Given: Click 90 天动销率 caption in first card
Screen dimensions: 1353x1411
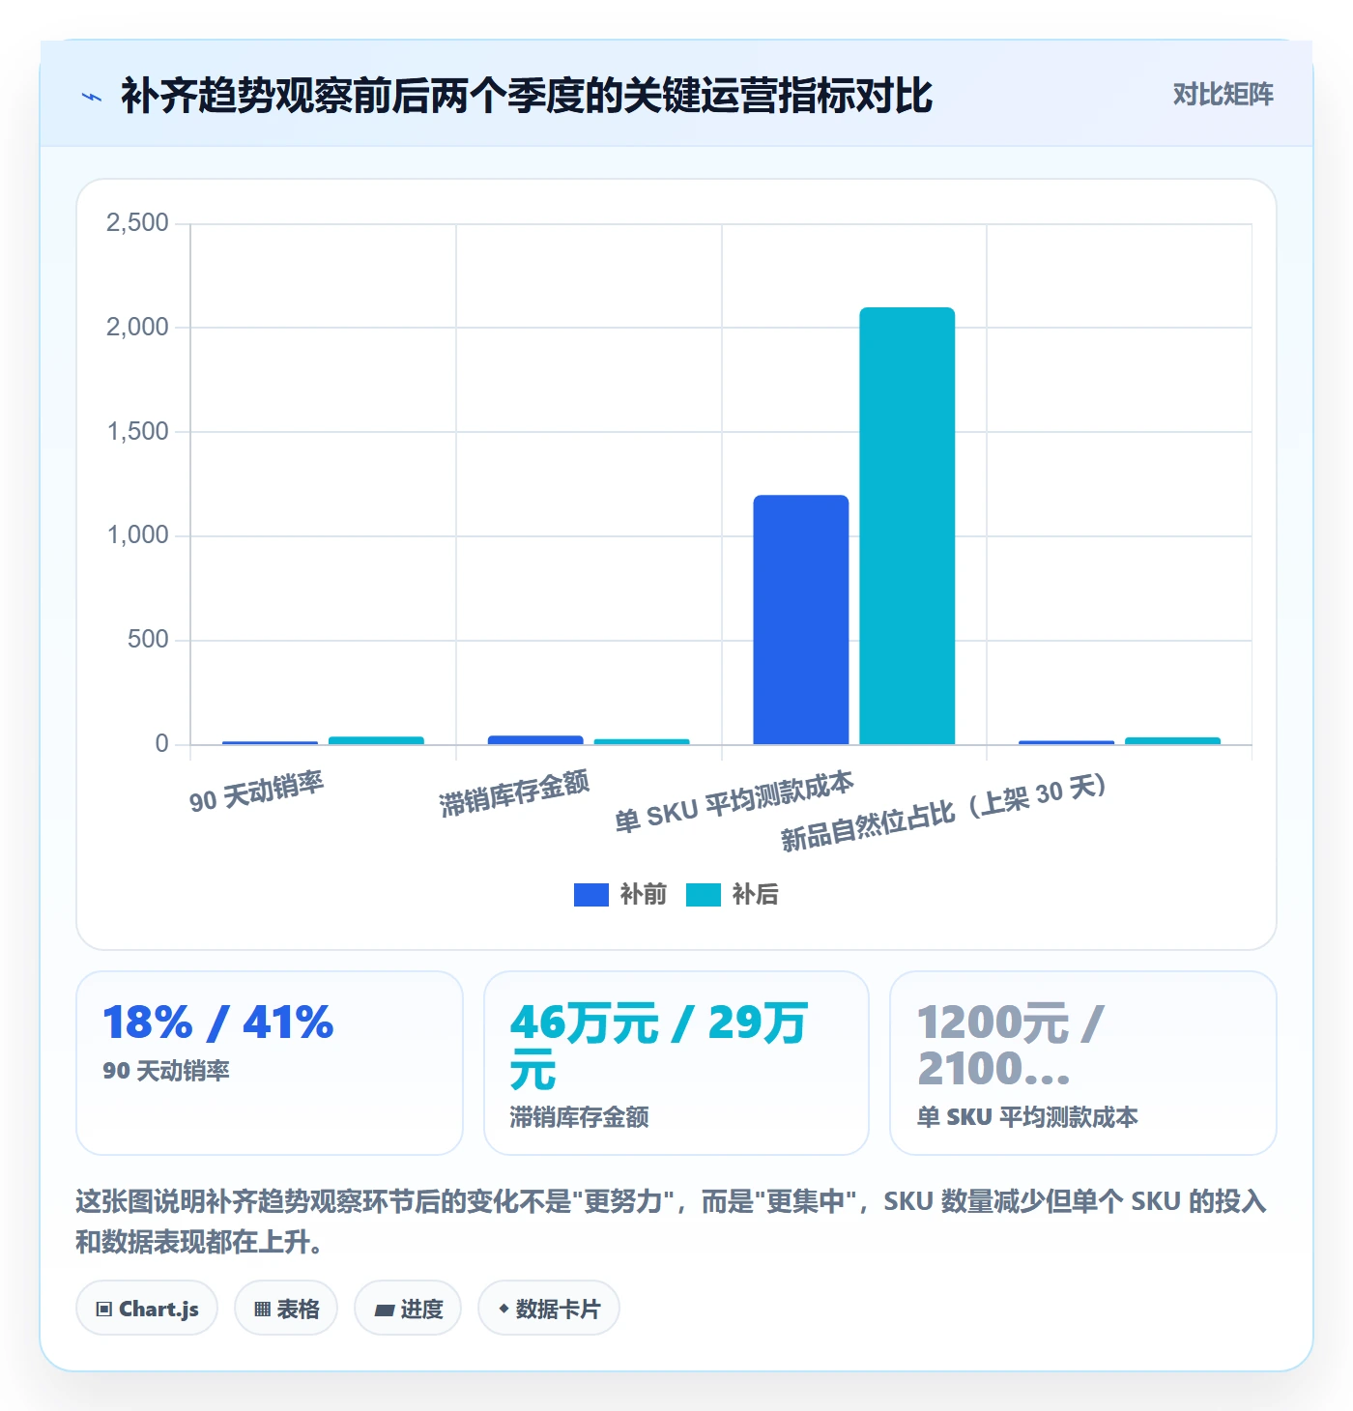Looking at the screenshot, I should [166, 1071].
